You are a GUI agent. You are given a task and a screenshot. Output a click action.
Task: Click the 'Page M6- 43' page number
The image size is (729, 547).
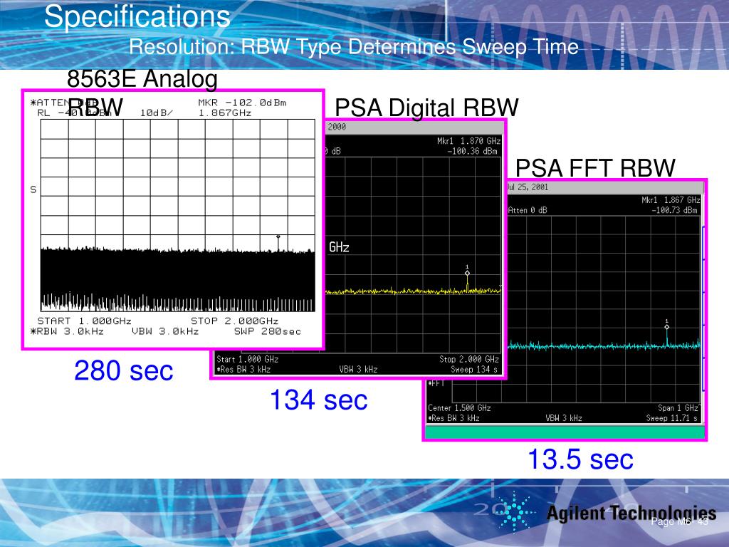[x=679, y=521]
